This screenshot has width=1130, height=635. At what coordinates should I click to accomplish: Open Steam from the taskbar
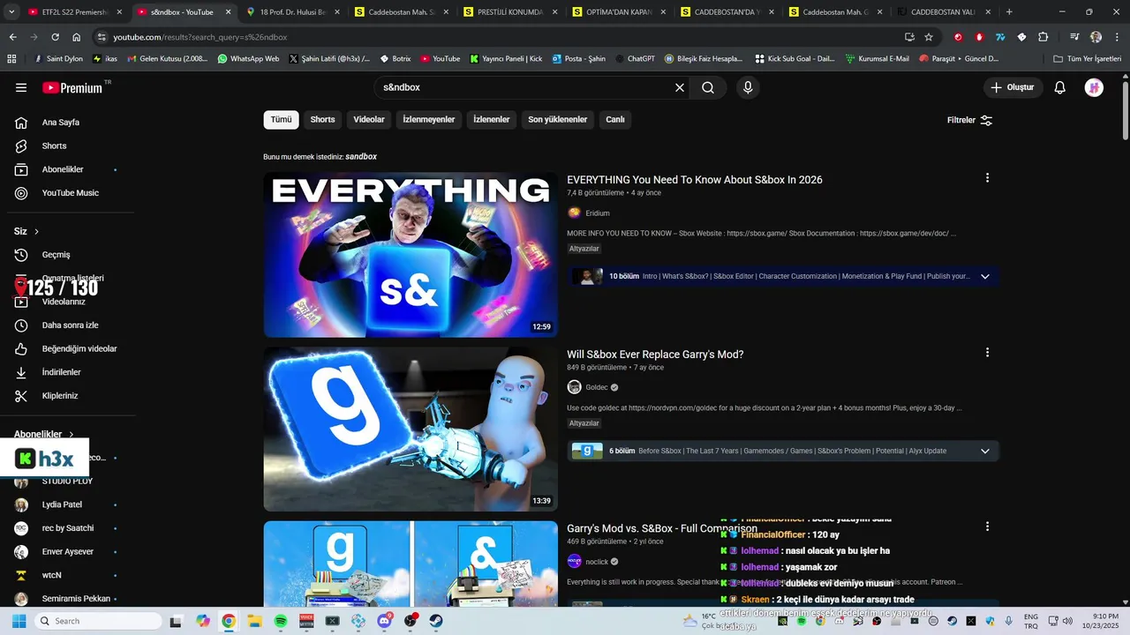pos(436,621)
